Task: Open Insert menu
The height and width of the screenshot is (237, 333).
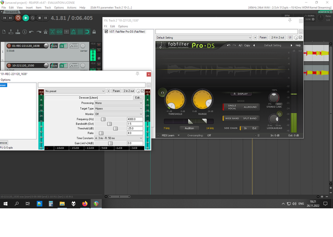Action: 29,7
